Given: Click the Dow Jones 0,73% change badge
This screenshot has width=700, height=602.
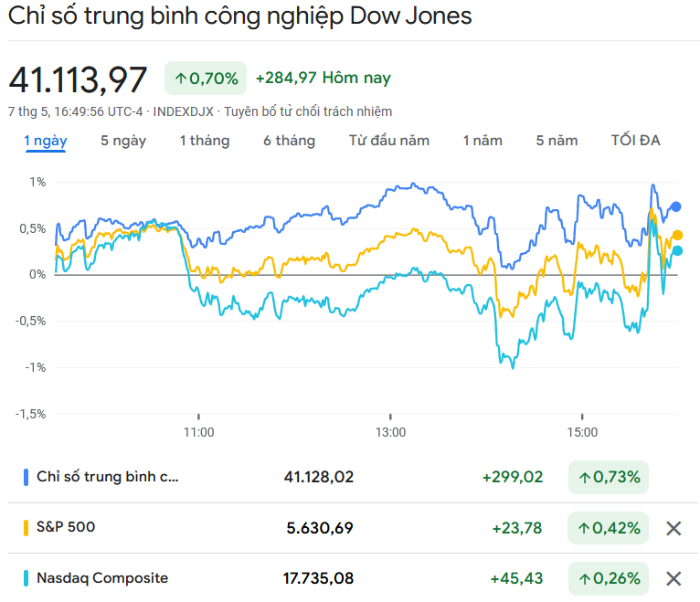Looking at the screenshot, I should coord(608,477).
